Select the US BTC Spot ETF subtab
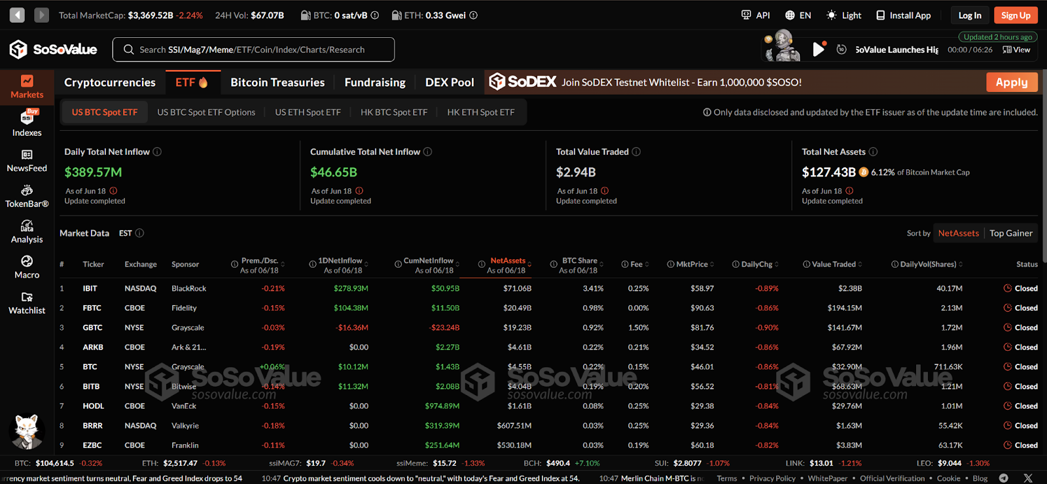 pyautogui.click(x=105, y=112)
